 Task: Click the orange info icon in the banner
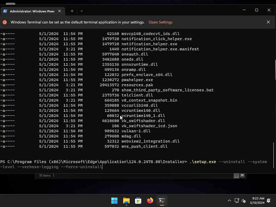pos(5,22)
